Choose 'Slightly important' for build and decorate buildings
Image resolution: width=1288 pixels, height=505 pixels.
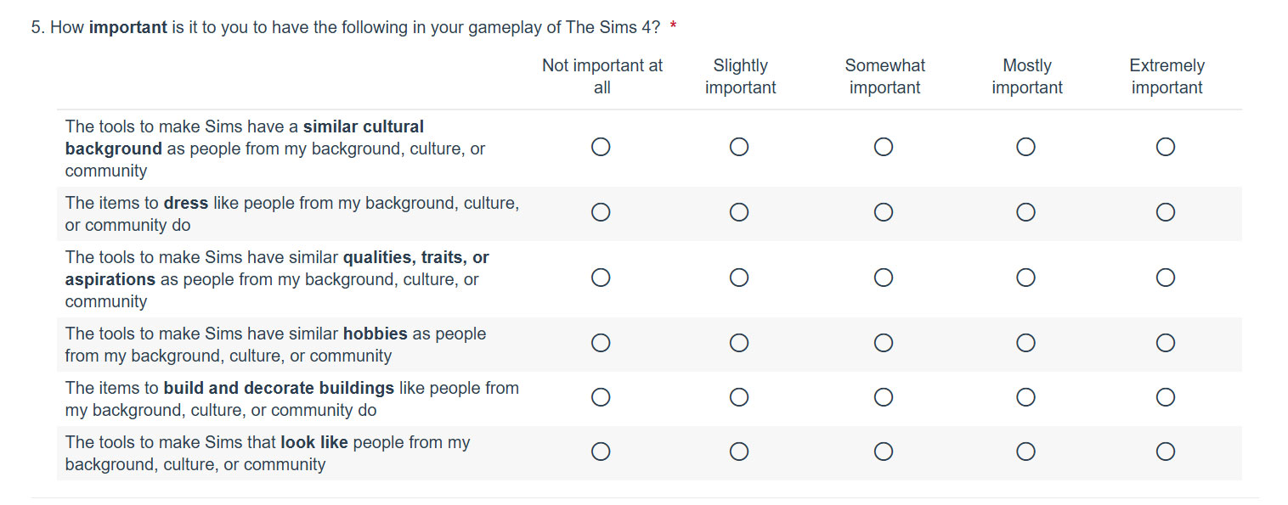coord(739,397)
